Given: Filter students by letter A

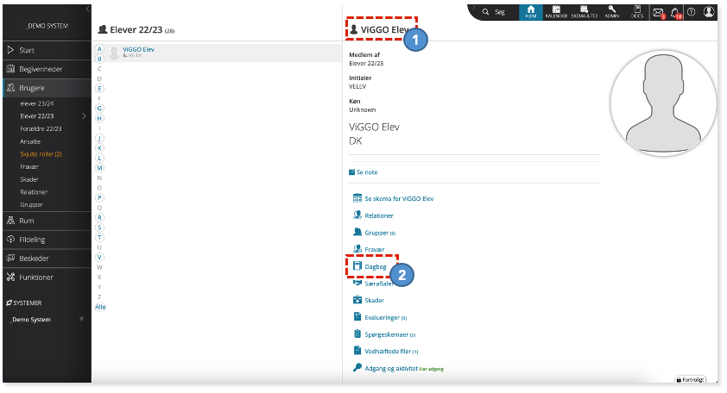Looking at the screenshot, I should 99,49.
